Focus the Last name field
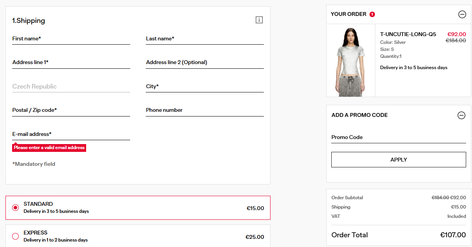The image size is (472, 247). 205,39
